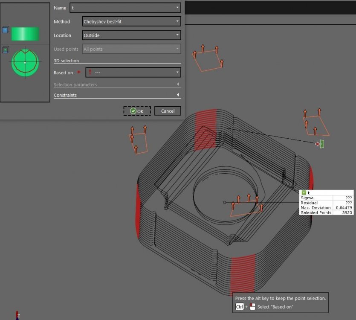Image resolution: width=356 pixels, height=320 pixels.
Task: Click the circular cross-section preview thumbnail
Action: point(25,62)
